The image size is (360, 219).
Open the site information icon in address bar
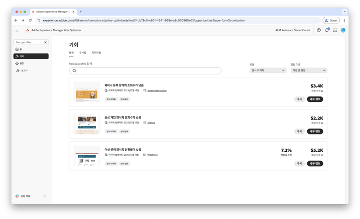tap(39, 21)
